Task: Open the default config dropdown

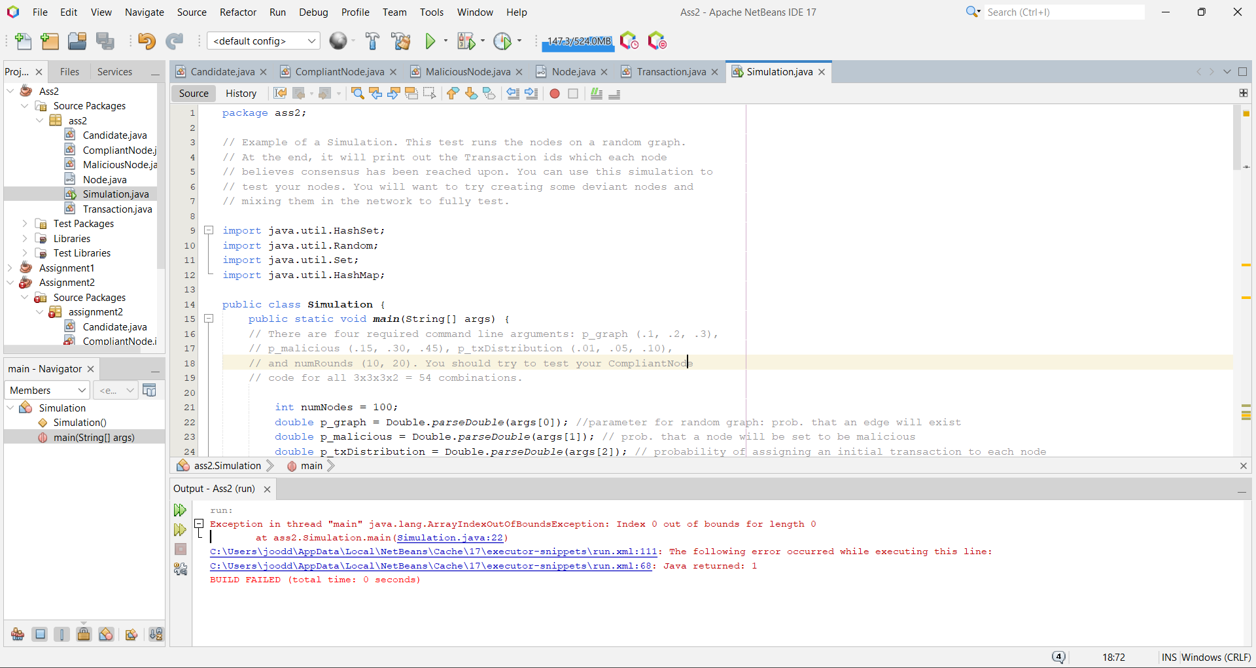Action: tap(312, 41)
